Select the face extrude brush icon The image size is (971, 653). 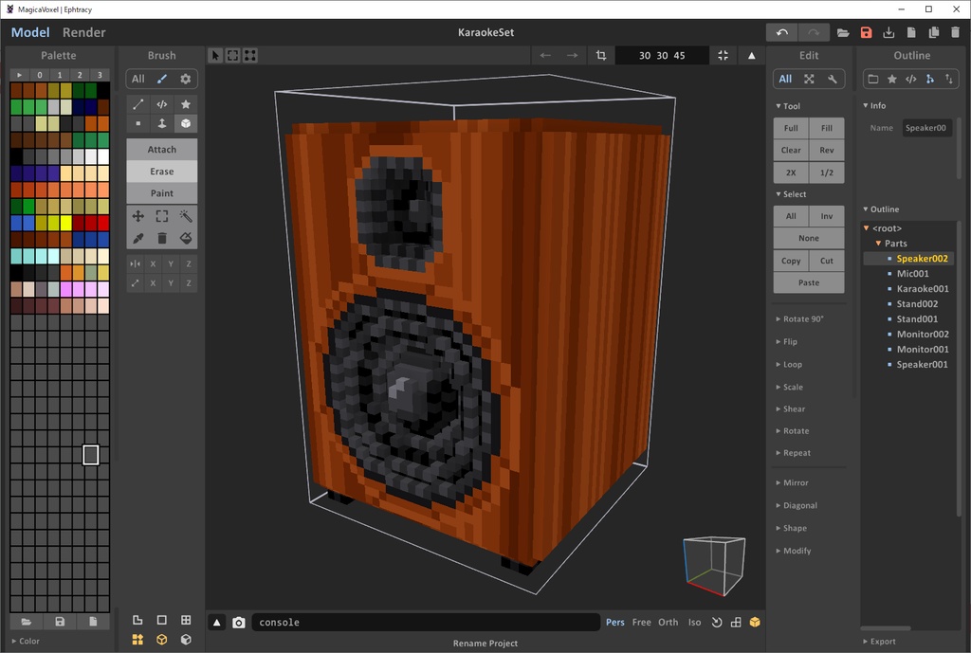pos(161,123)
